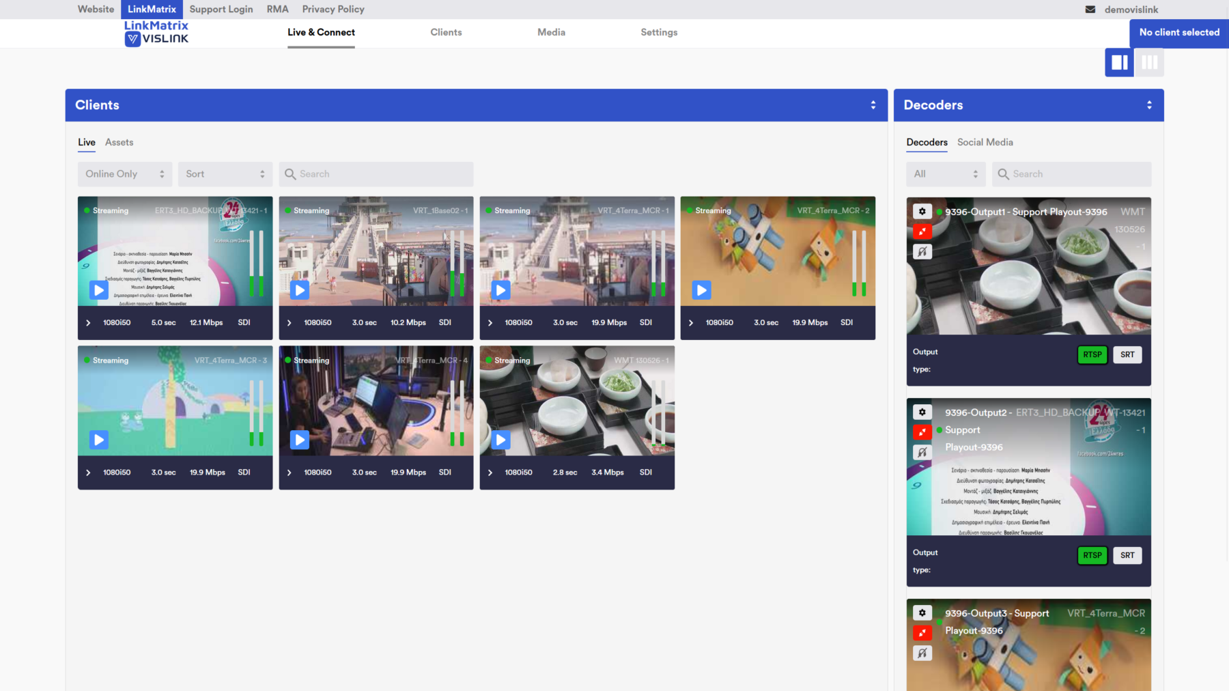Click the mute icon on 9396-Output1 decoder
The height and width of the screenshot is (691, 1229).
922,252
